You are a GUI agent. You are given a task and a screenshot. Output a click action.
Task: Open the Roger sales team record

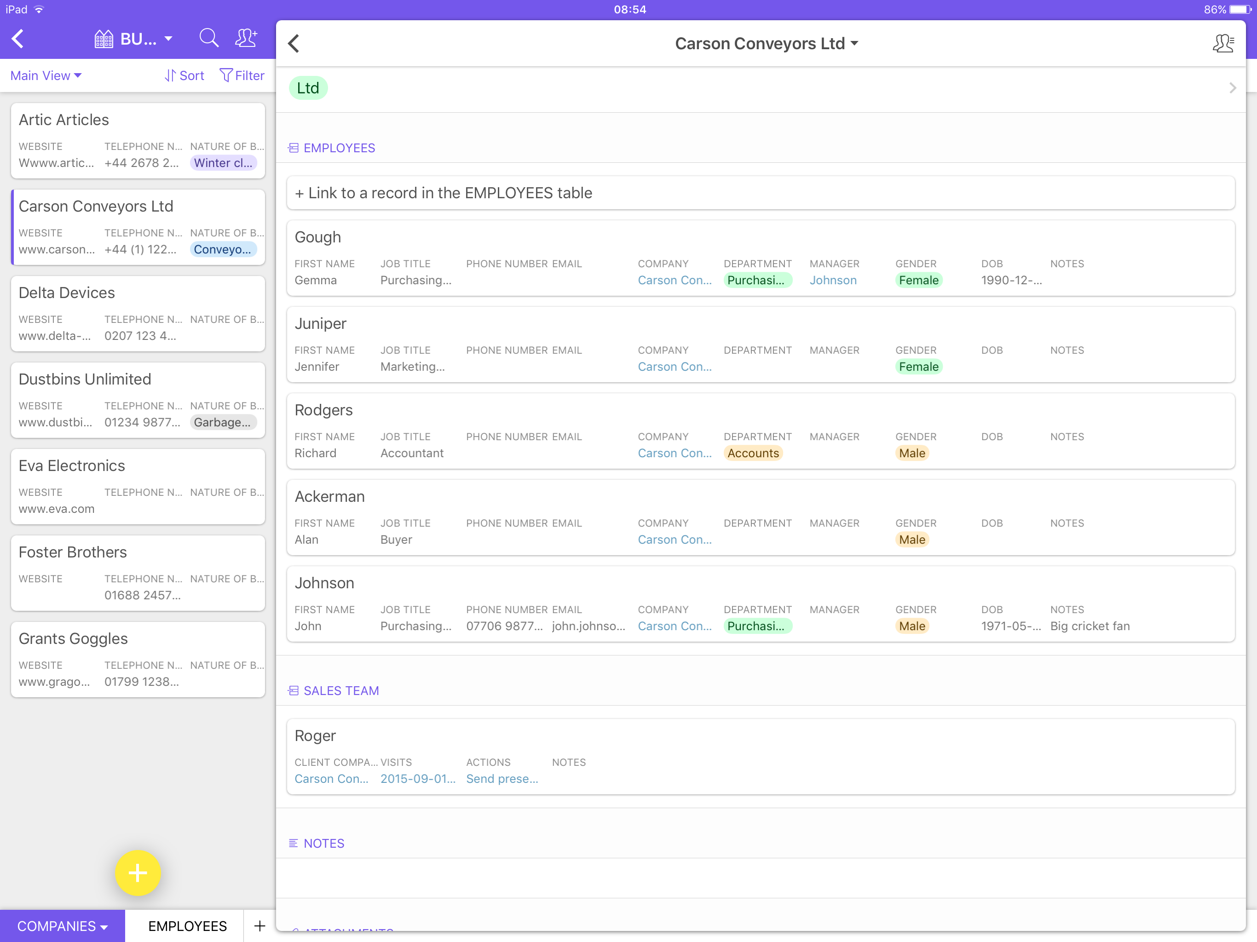point(760,756)
